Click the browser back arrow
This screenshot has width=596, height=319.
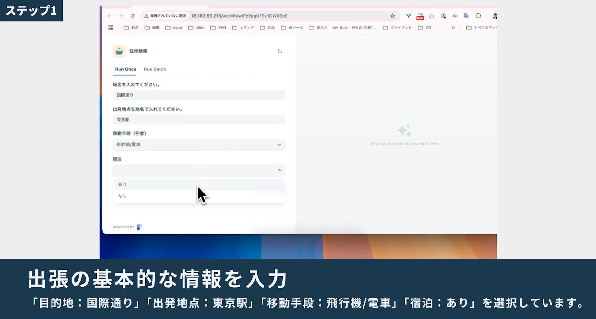coord(109,16)
